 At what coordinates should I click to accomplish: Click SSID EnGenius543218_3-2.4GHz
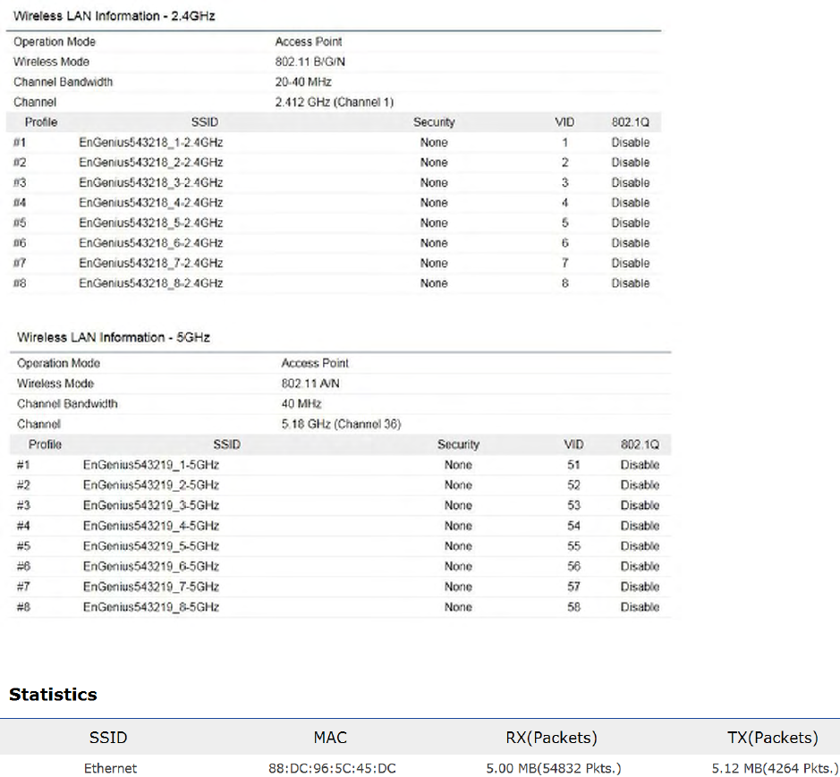coord(150,182)
